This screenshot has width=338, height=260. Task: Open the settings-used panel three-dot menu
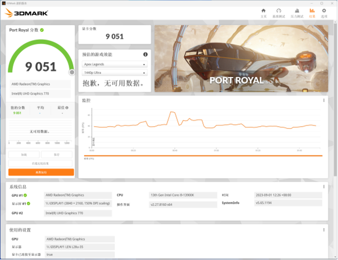point(324,230)
